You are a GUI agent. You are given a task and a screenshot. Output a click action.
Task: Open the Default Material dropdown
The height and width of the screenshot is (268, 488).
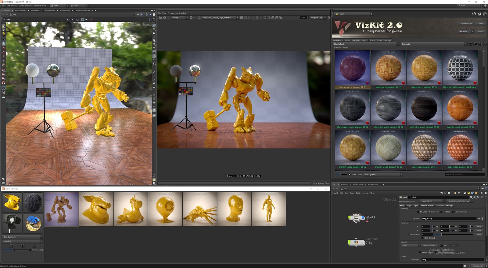(431, 245)
